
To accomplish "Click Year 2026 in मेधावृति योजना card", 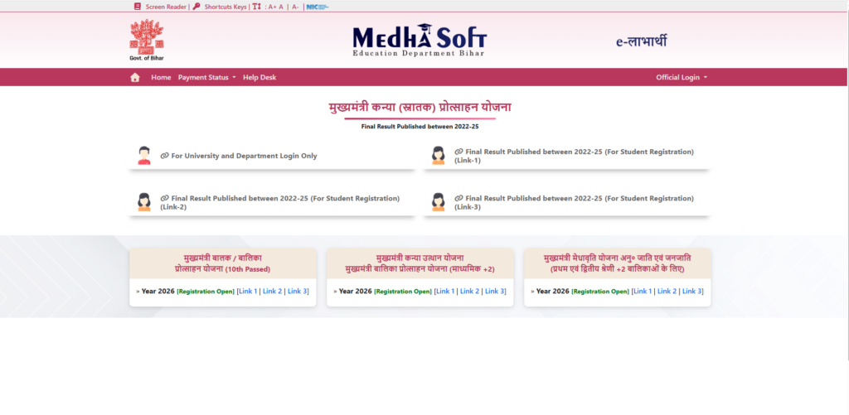I will [553, 291].
